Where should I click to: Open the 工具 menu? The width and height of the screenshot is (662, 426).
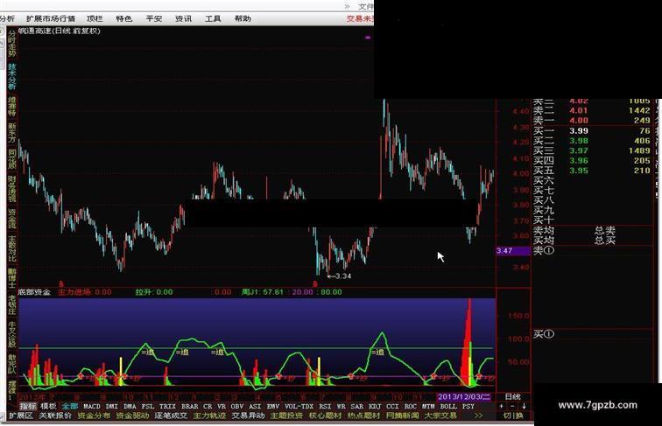[x=213, y=18]
